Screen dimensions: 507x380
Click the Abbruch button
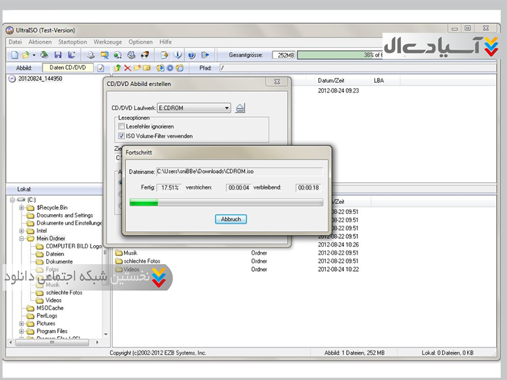point(231,219)
